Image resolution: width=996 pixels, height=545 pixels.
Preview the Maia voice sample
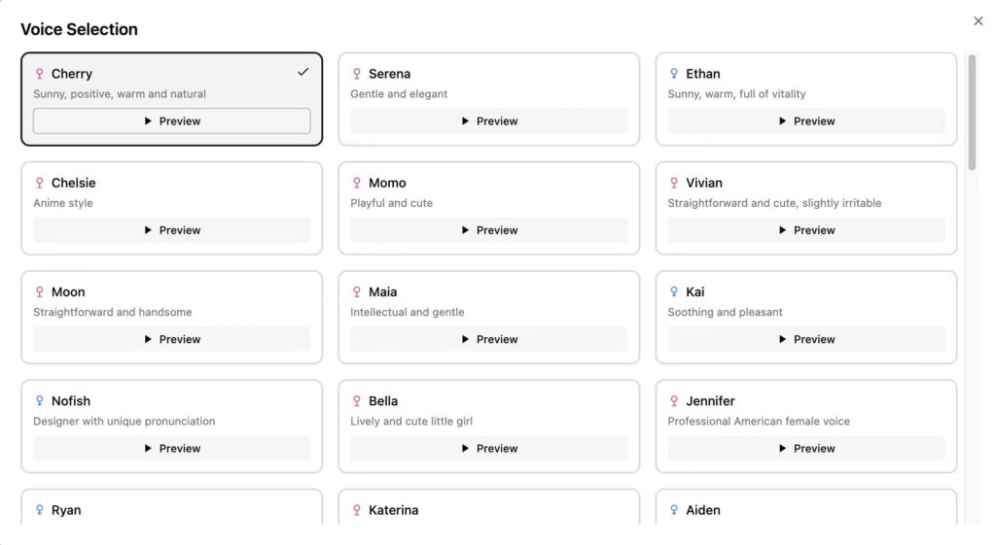coord(489,339)
